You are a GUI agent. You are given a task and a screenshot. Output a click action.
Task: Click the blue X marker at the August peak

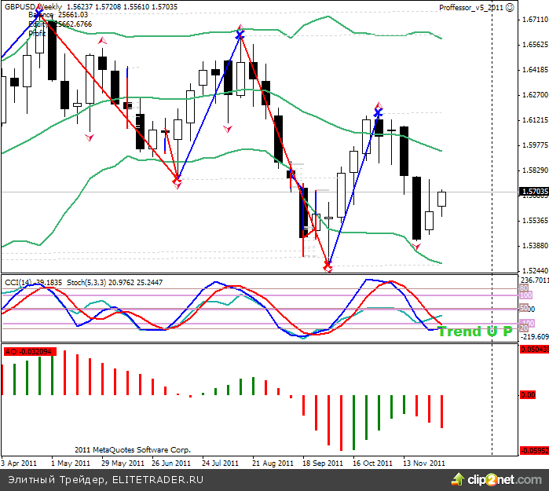(x=240, y=35)
